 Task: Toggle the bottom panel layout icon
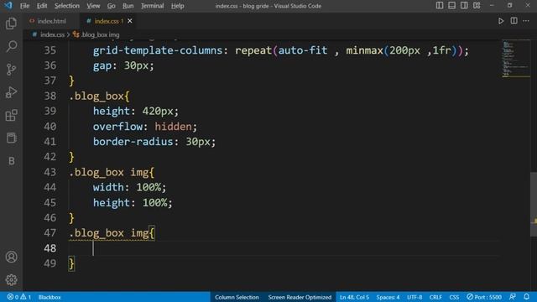(x=451, y=6)
